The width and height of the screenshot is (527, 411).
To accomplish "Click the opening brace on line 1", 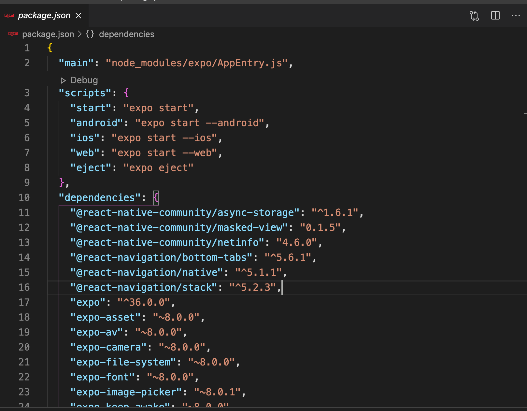I will 50,48.
